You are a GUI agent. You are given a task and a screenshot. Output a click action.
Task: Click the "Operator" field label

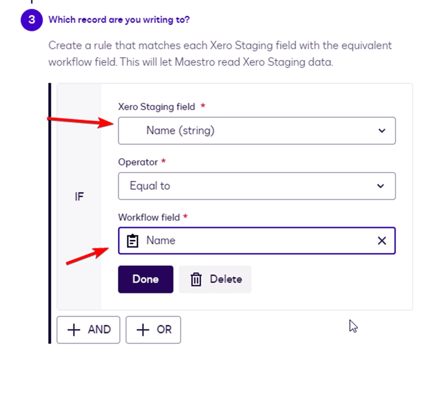tap(138, 162)
